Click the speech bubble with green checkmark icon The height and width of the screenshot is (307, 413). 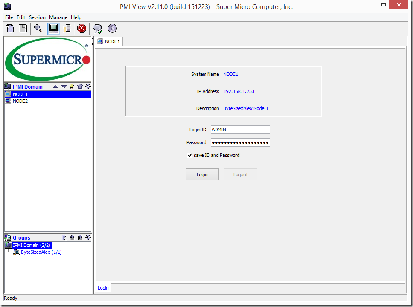pos(97,29)
